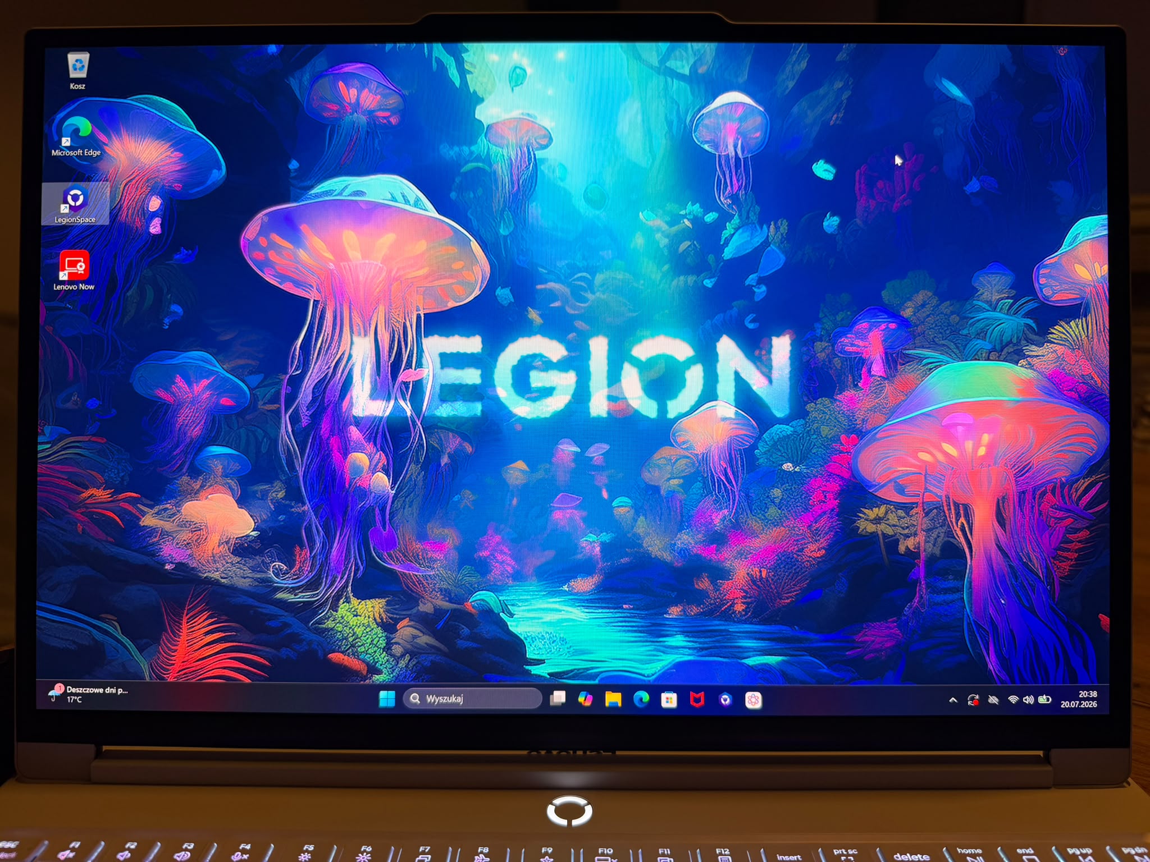The width and height of the screenshot is (1150, 862).
Task: Click the battery charging tray icon
Action: pyautogui.click(x=1044, y=699)
